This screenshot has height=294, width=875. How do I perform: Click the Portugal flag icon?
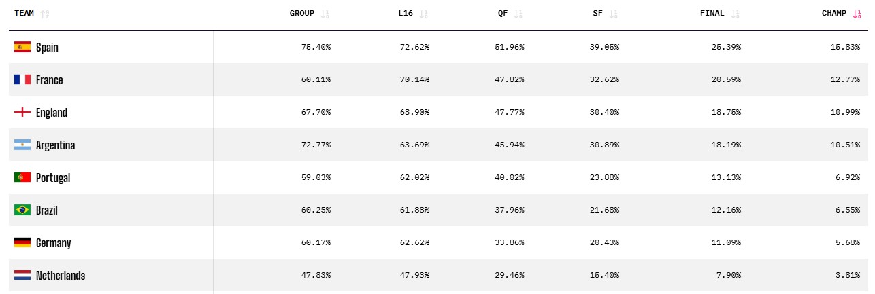[x=22, y=178]
